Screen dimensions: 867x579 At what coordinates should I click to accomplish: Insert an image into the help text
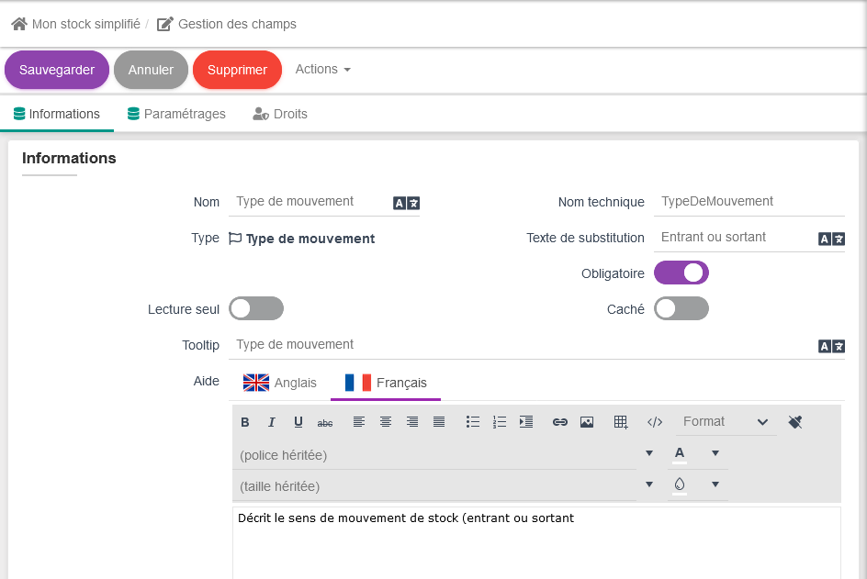pos(587,422)
